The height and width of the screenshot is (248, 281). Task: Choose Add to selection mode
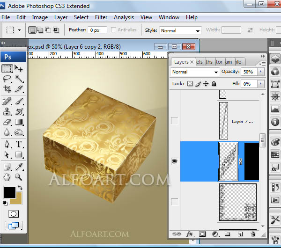click(40, 30)
